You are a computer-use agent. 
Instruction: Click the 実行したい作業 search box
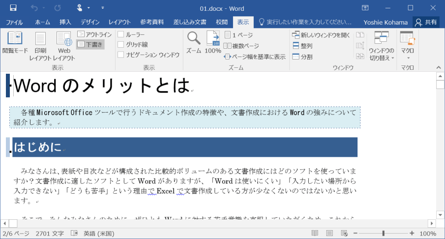(305, 22)
